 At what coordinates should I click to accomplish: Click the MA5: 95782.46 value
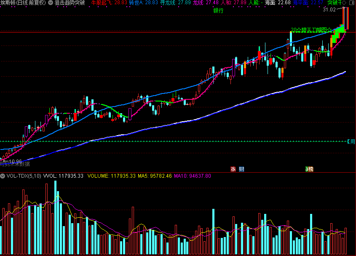(x=155, y=176)
